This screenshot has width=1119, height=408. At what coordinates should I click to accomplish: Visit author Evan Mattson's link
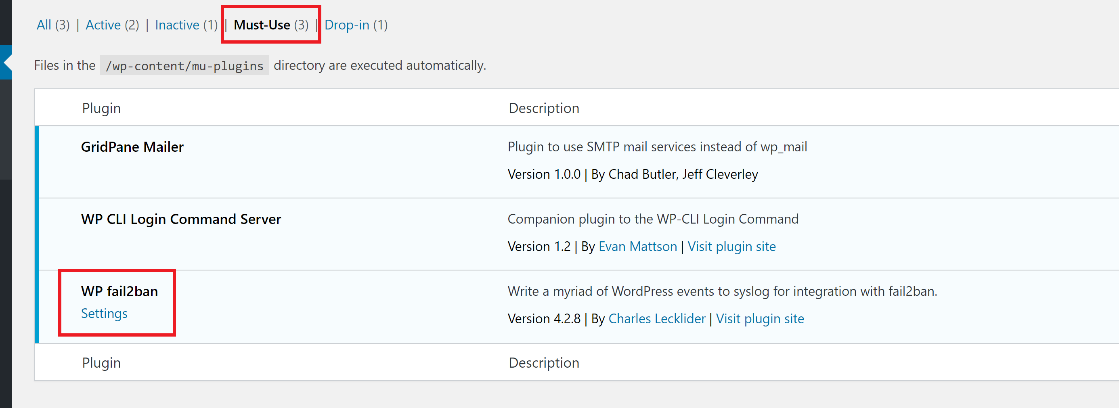[637, 247]
